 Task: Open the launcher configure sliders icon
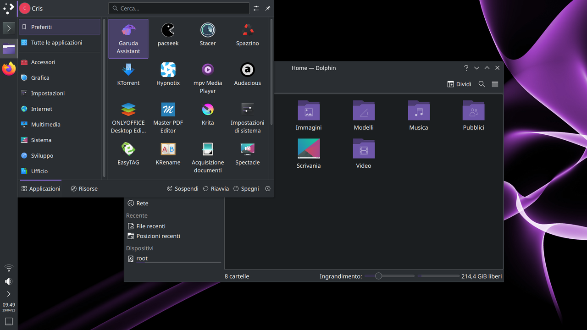pyautogui.click(x=256, y=8)
